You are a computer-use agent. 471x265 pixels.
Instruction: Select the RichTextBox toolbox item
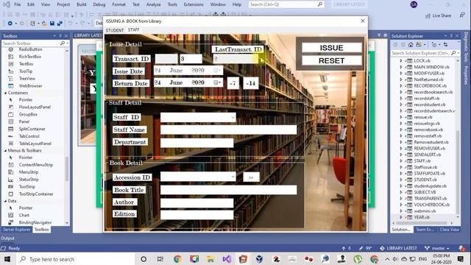coord(29,57)
